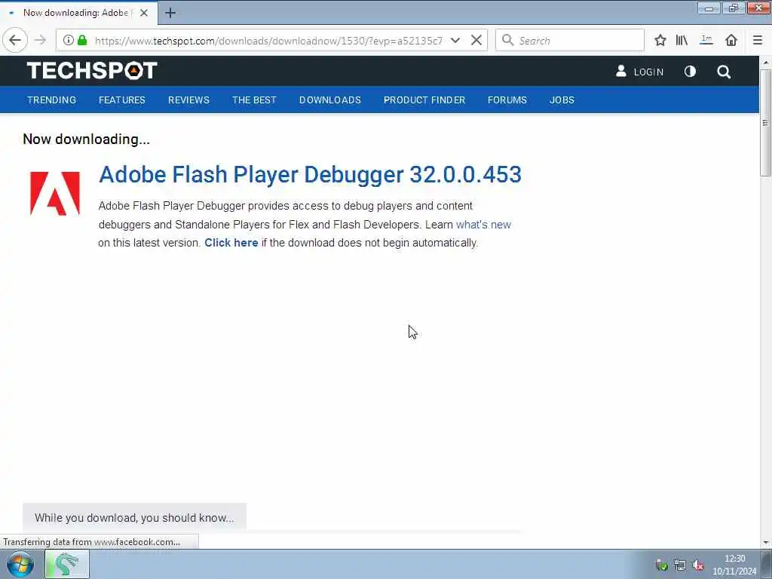Viewport: 772px width, 579px height.
Task: Click the dragon application icon in the taskbar
Action: pyautogui.click(x=67, y=564)
